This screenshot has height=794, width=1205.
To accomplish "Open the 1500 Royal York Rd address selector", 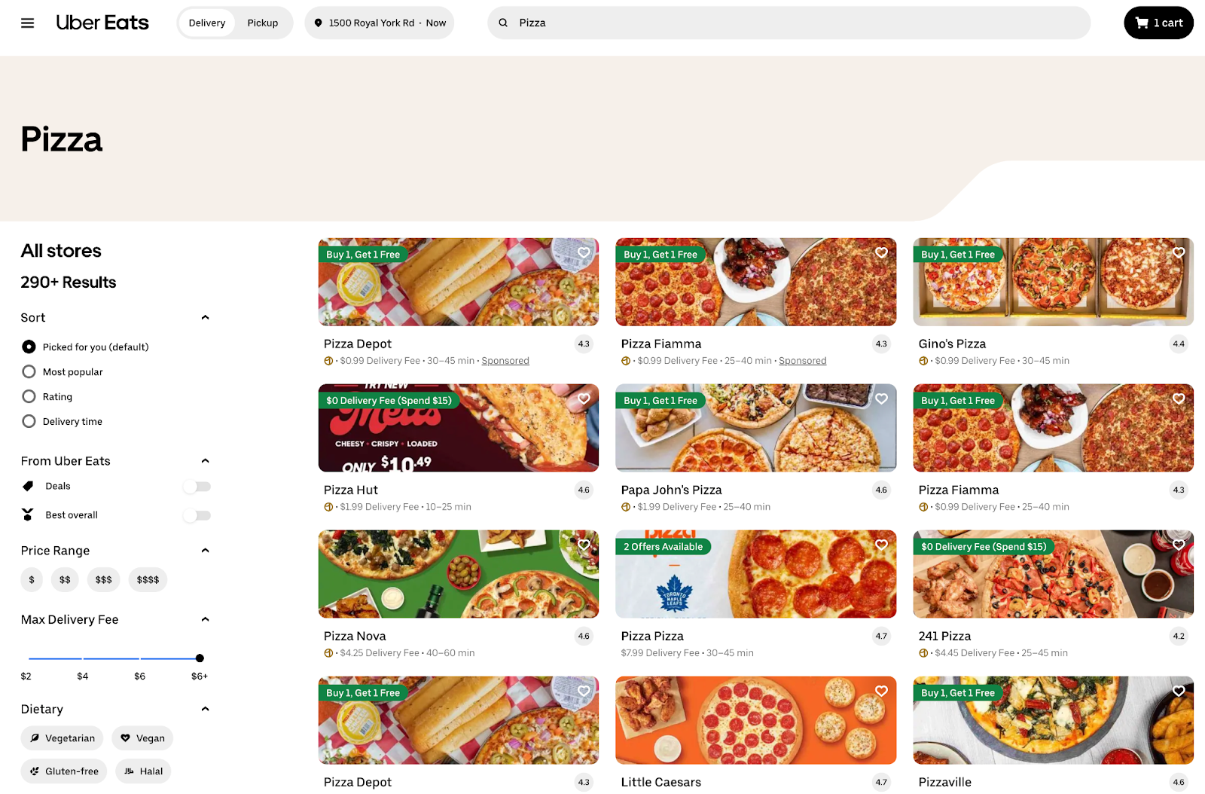I will [380, 23].
